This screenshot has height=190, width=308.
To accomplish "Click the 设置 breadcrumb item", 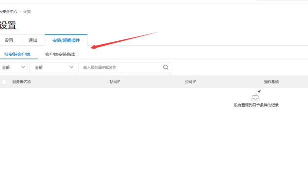I will (27, 12).
